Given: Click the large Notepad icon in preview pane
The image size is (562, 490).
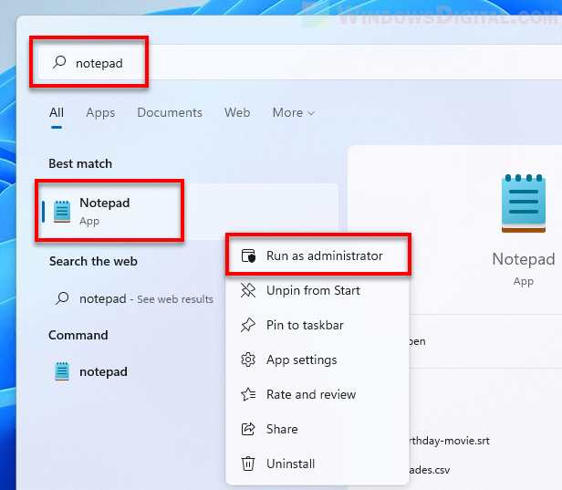Looking at the screenshot, I should click(524, 203).
